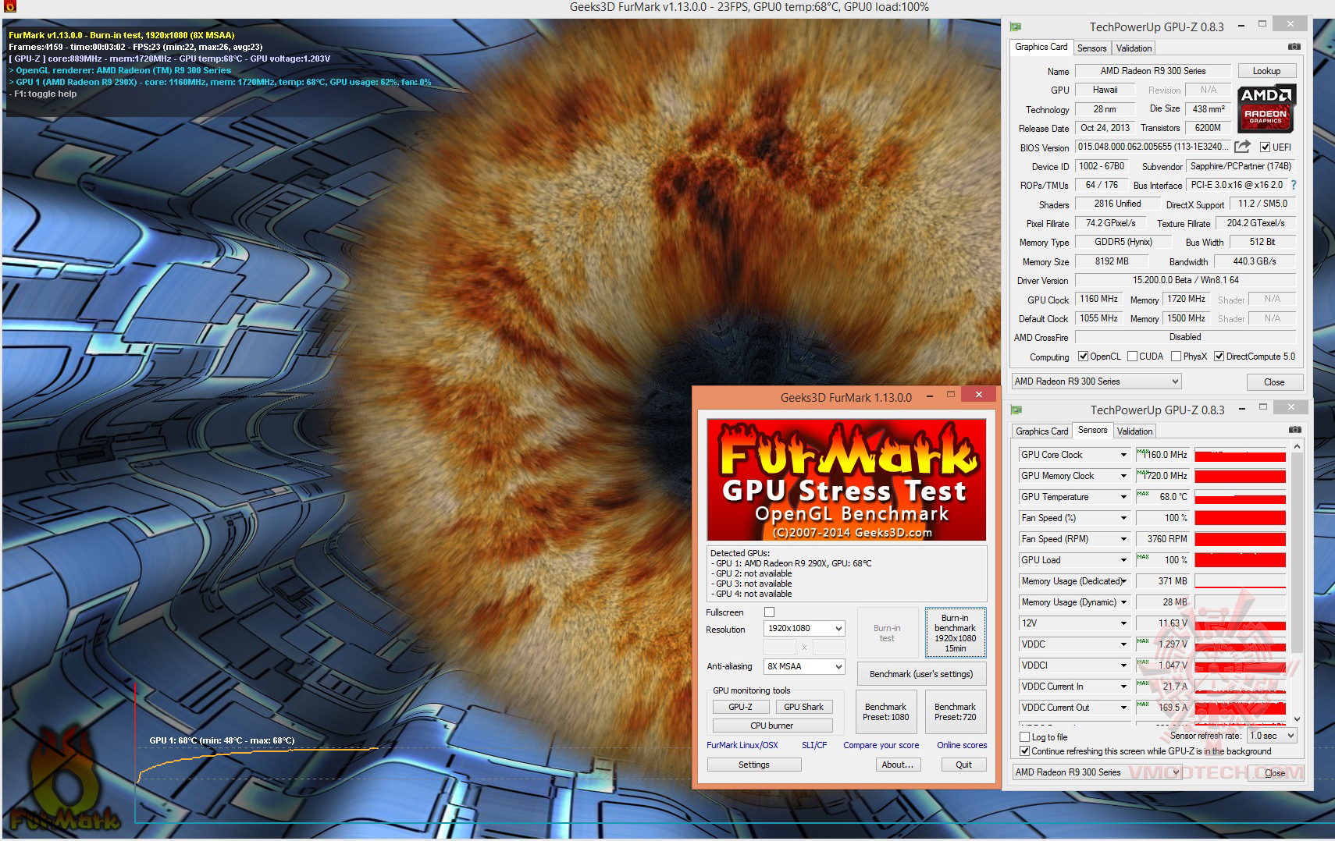This screenshot has width=1335, height=841.
Task: Click the Driver Version field
Action: (1185, 280)
